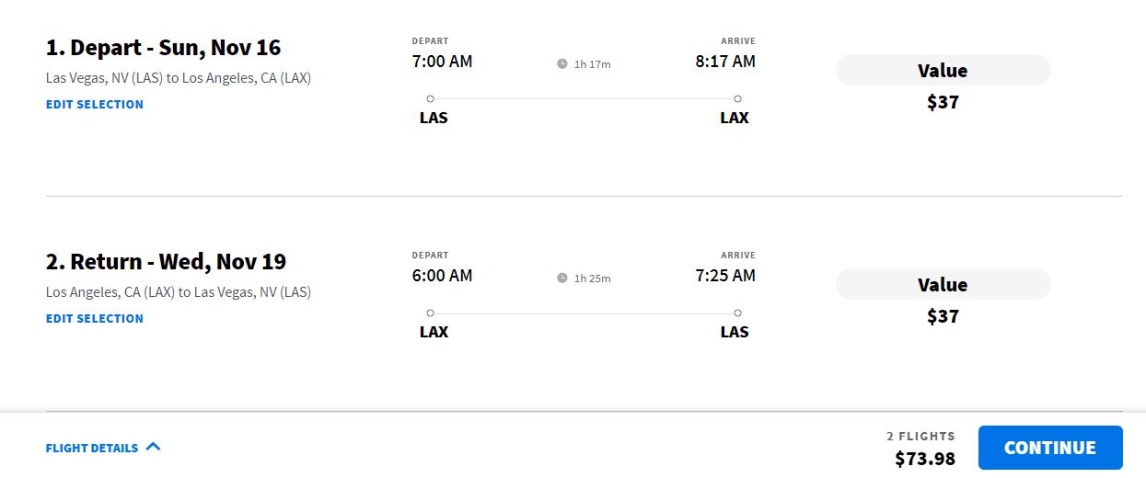
Task: Click the LAX origin dot on return flight
Action: (x=431, y=313)
